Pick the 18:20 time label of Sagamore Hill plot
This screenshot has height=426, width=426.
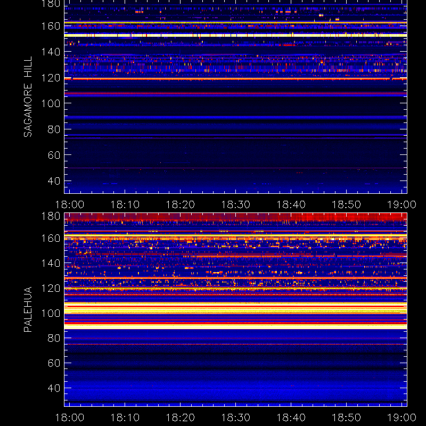click(181, 204)
